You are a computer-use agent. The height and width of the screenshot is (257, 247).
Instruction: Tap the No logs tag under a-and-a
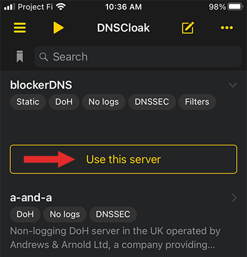tap(65, 214)
